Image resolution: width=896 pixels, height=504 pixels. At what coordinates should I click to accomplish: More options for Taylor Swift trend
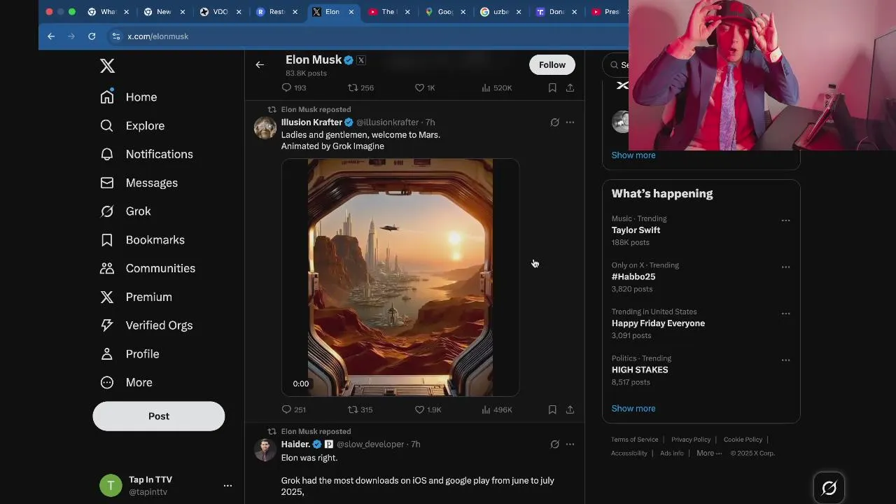(x=785, y=220)
